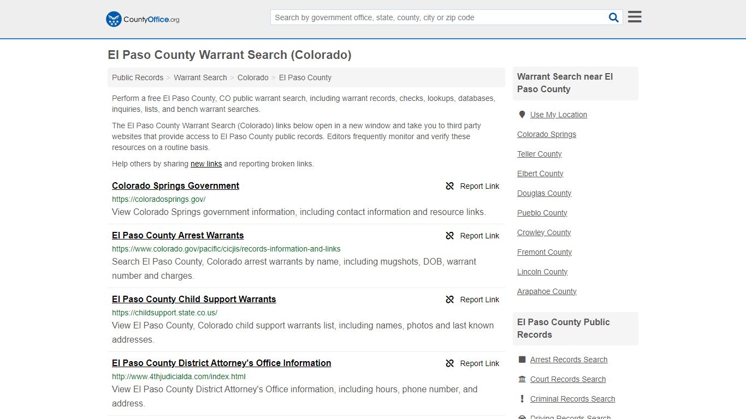
Task: Click the exclamation icon beside Criminal Records Search
Action: 522,399
